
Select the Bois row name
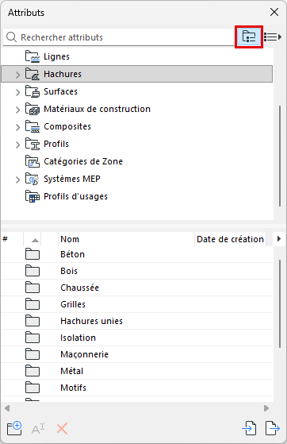69,271
